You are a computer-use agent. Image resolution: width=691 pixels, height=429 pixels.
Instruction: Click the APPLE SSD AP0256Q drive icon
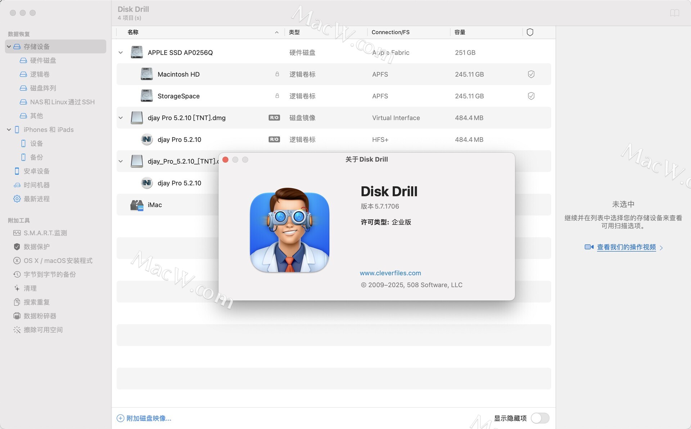[137, 53]
